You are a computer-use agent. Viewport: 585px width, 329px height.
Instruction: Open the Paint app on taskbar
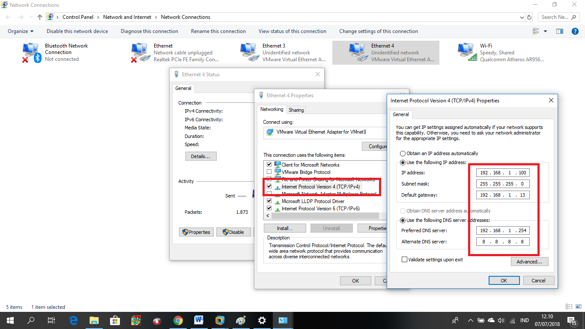[241, 320]
